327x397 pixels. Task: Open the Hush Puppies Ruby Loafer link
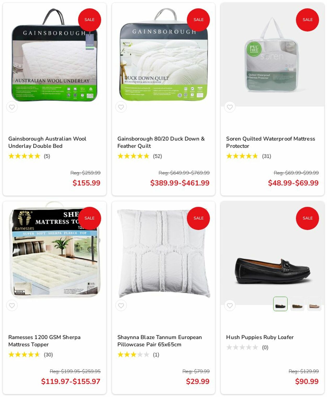tap(260, 337)
